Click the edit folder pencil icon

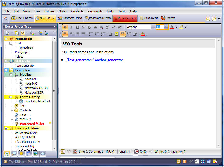(23, 33)
